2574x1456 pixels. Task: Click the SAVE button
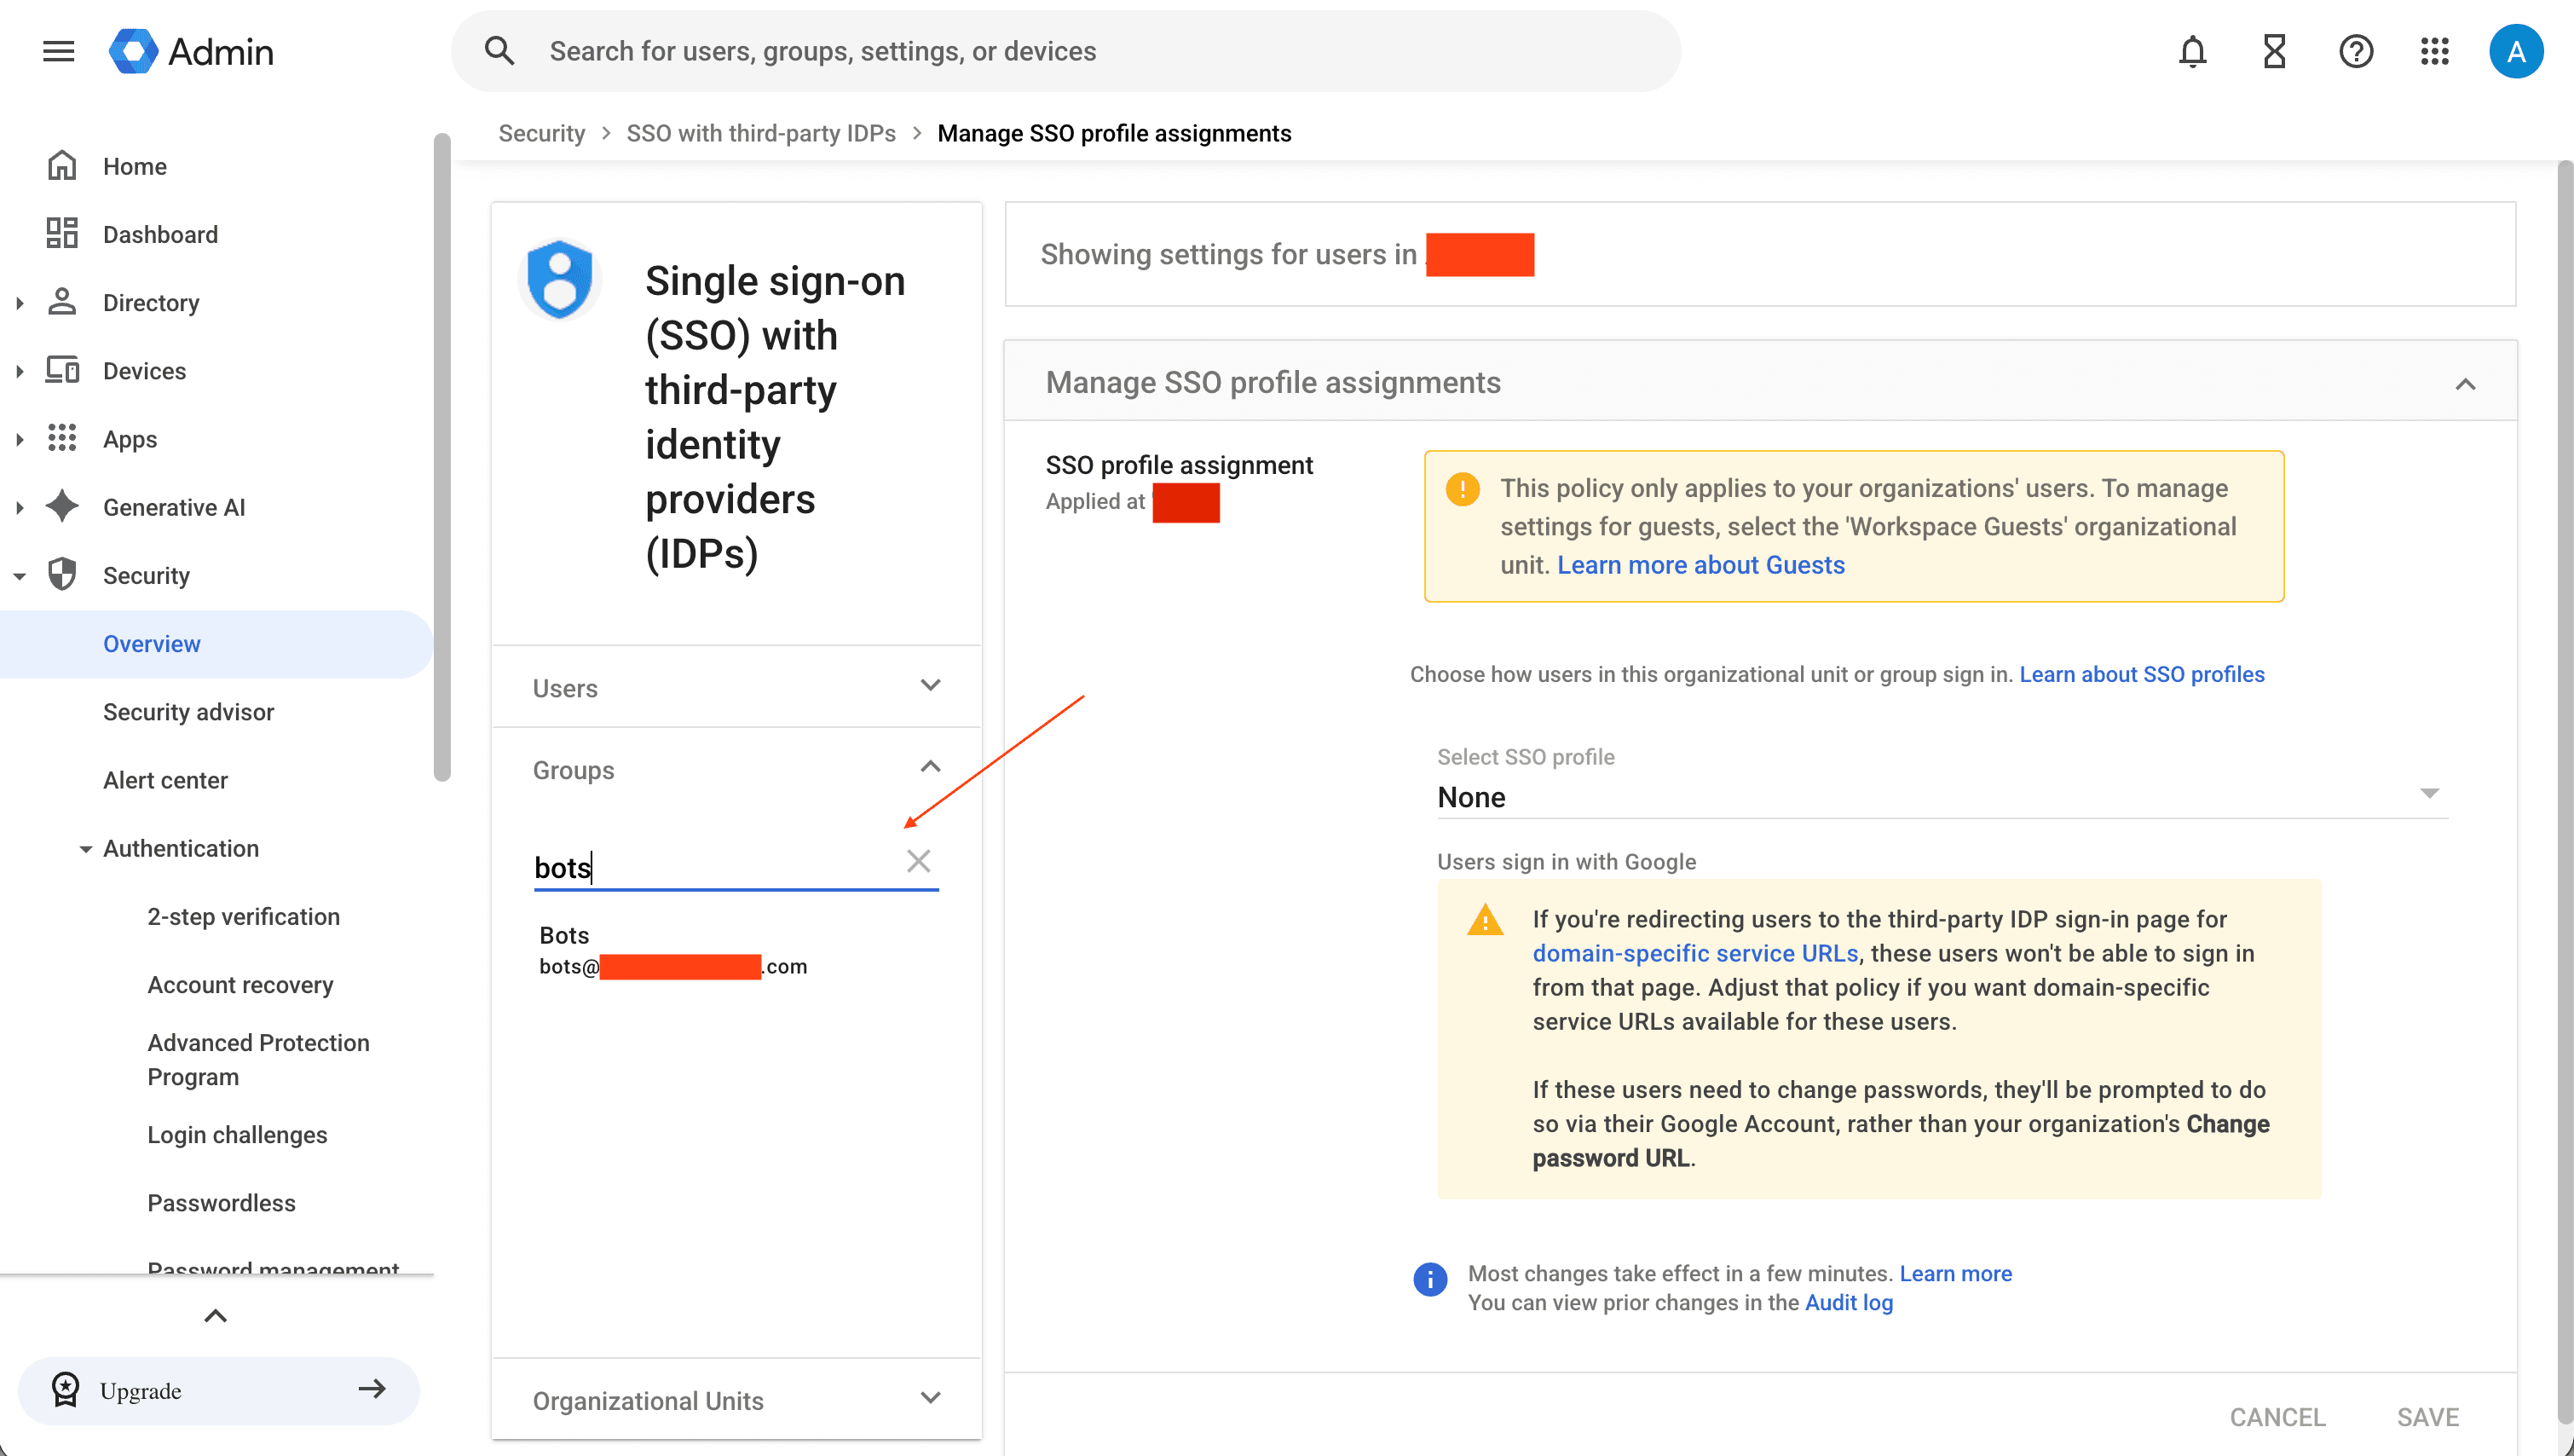click(2427, 1416)
